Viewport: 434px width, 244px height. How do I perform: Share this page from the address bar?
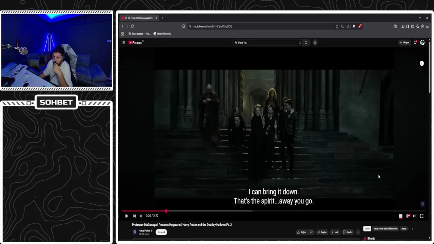click(x=348, y=26)
